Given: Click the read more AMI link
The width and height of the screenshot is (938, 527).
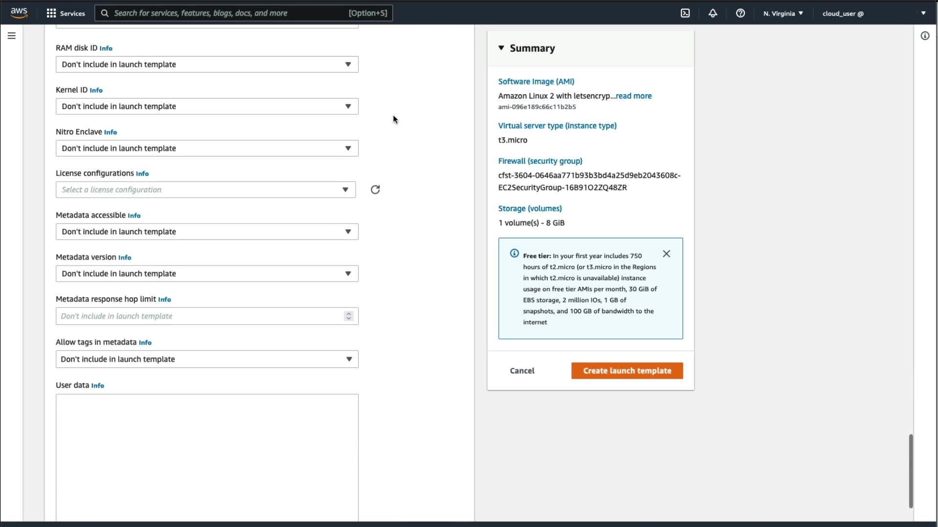Looking at the screenshot, I should [634, 96].
